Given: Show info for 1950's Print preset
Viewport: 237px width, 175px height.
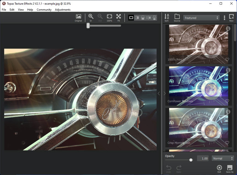Looking at the screenshot, I should tap(228, 28).
